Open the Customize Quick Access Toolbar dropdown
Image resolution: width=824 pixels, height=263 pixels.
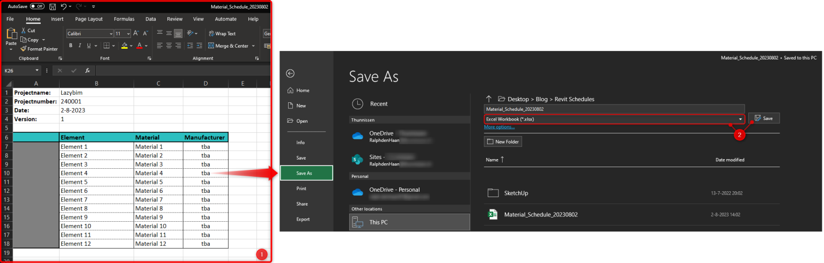93,6
